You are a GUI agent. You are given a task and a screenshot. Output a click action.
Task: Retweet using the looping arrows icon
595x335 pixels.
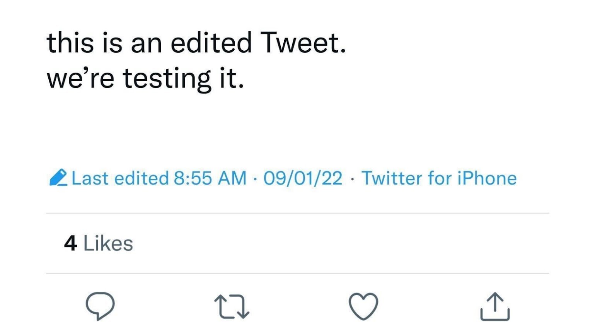232,307
